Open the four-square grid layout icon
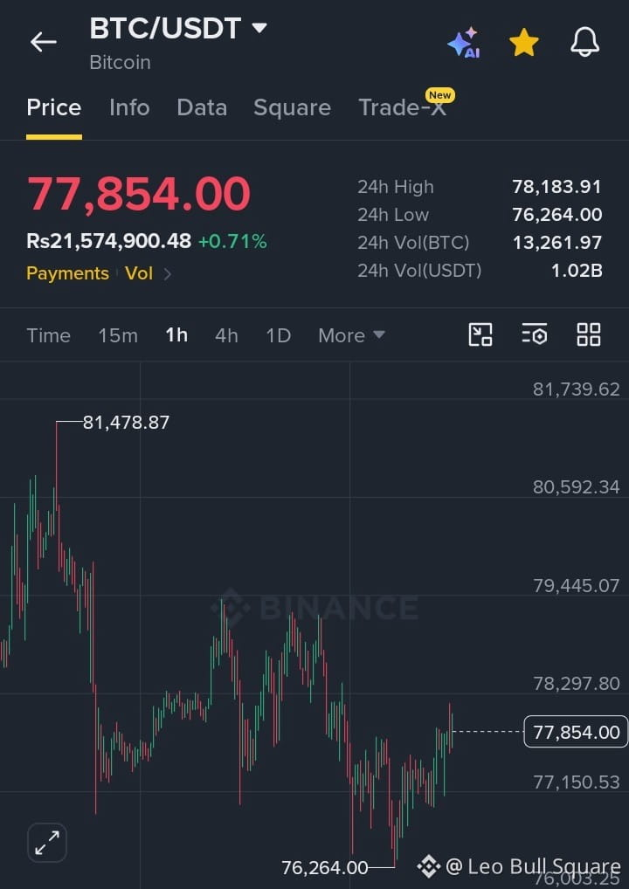This screenshot has height=889, width=629. point(589,334)
